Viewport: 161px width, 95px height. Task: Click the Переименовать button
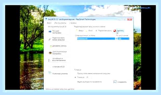[103, 31]
